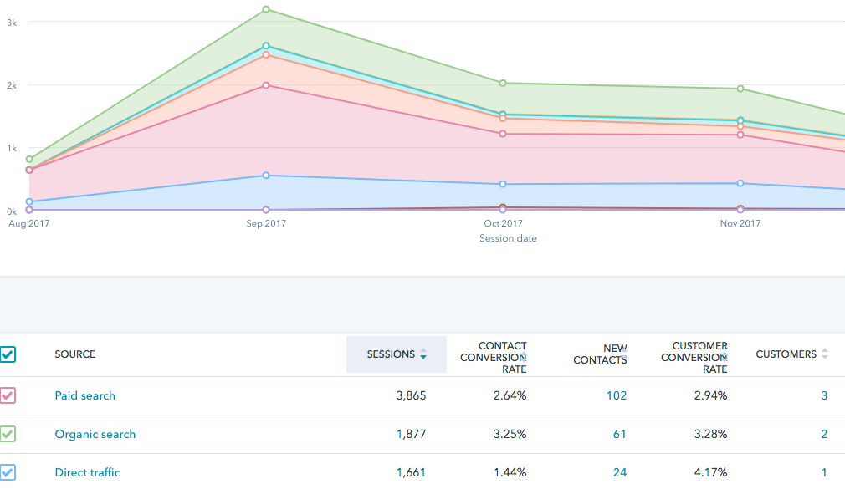
Task: View the 61 new contacts from Organic search
Action: coord(620,434)
